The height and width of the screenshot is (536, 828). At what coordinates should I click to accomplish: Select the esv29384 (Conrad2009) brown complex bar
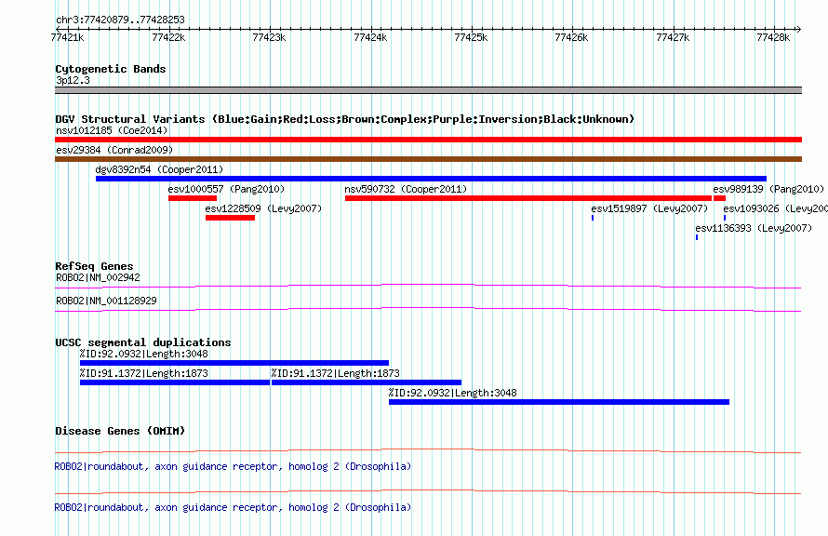click(428, 159)
